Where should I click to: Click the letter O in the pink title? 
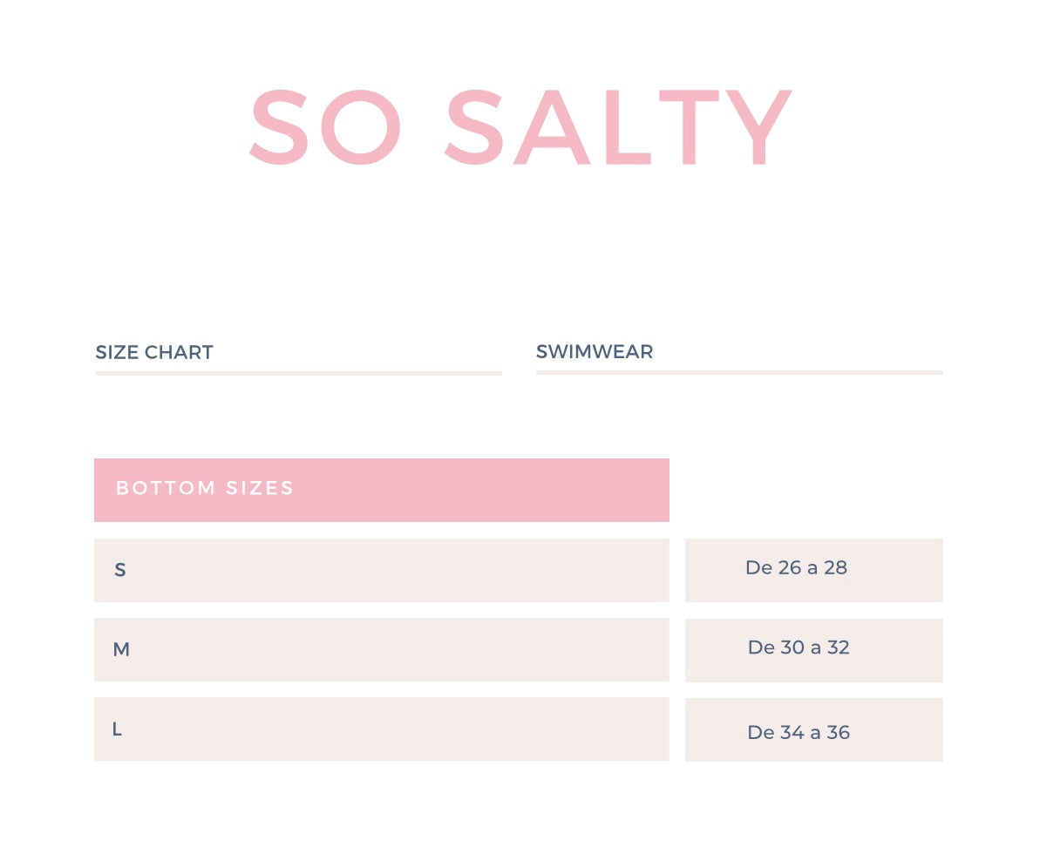click(x=361, y=127)
